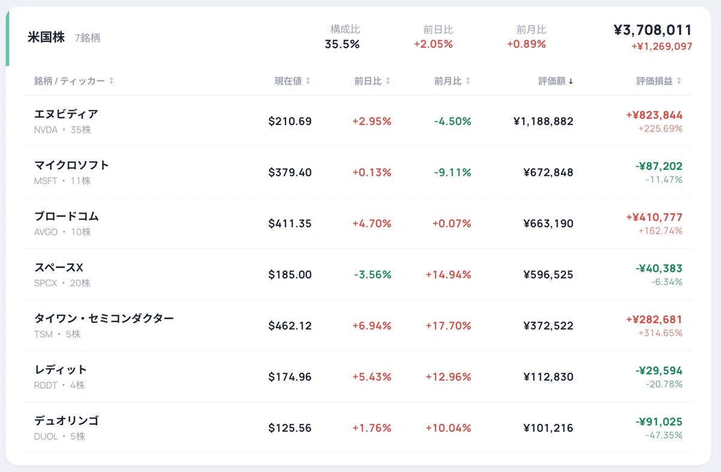Click 前月比 +0.89% summary in header
The image size is (721, 472).
point(526,44)
